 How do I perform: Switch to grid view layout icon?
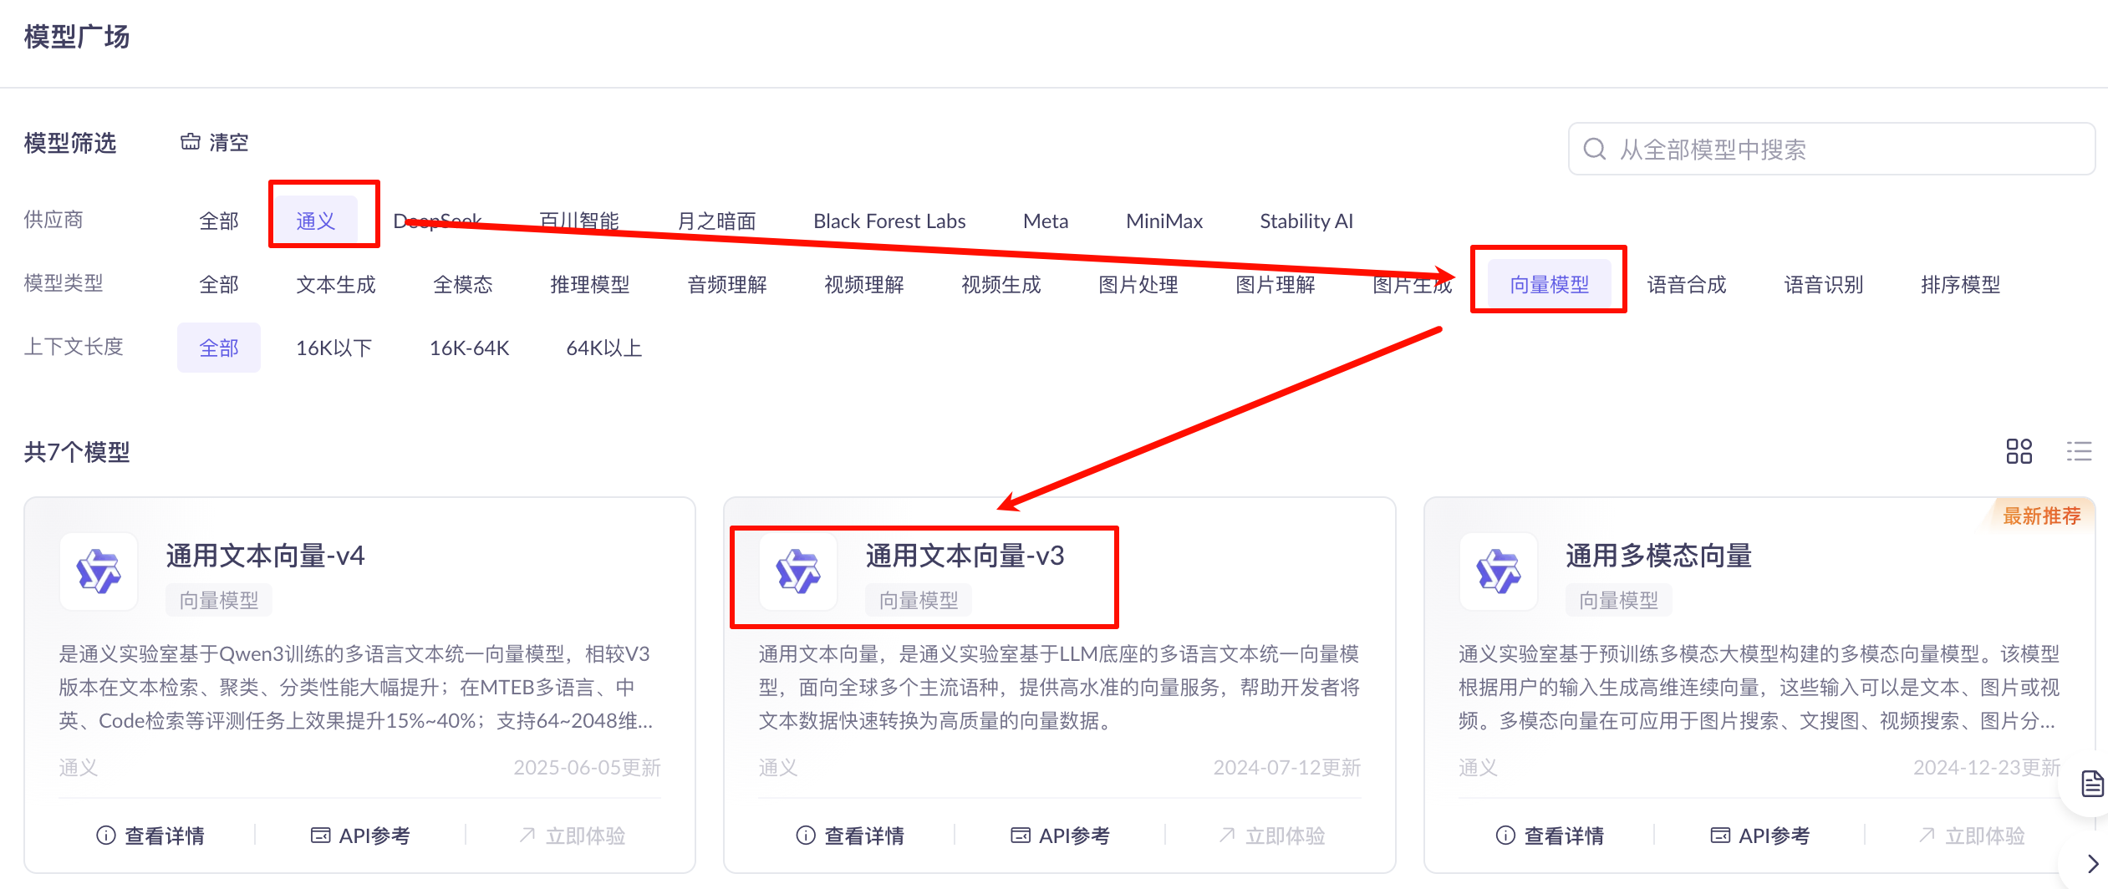(x=2019, y=451)
